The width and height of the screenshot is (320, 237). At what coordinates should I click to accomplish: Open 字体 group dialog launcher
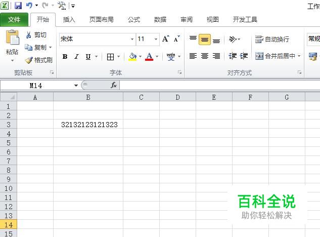(x=179, y=72)
